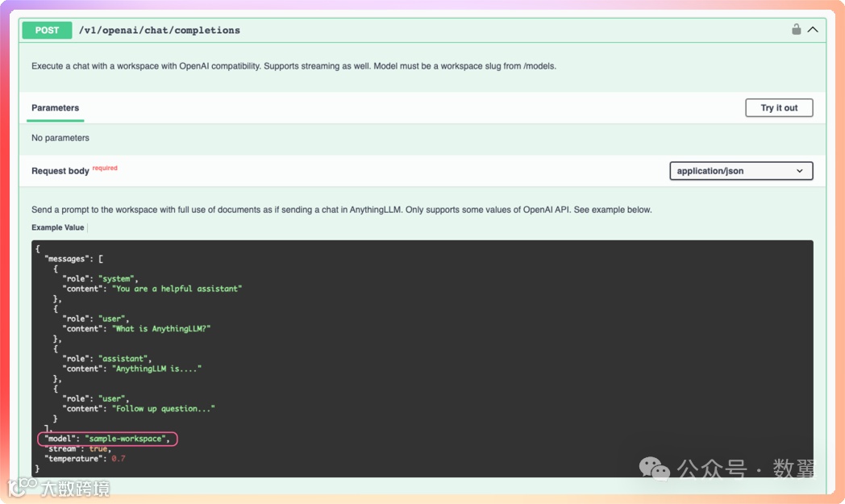The image size is (845, 504).
Task: Click the 'Send a prompt to the workspace' description
Action: (342, 210)
